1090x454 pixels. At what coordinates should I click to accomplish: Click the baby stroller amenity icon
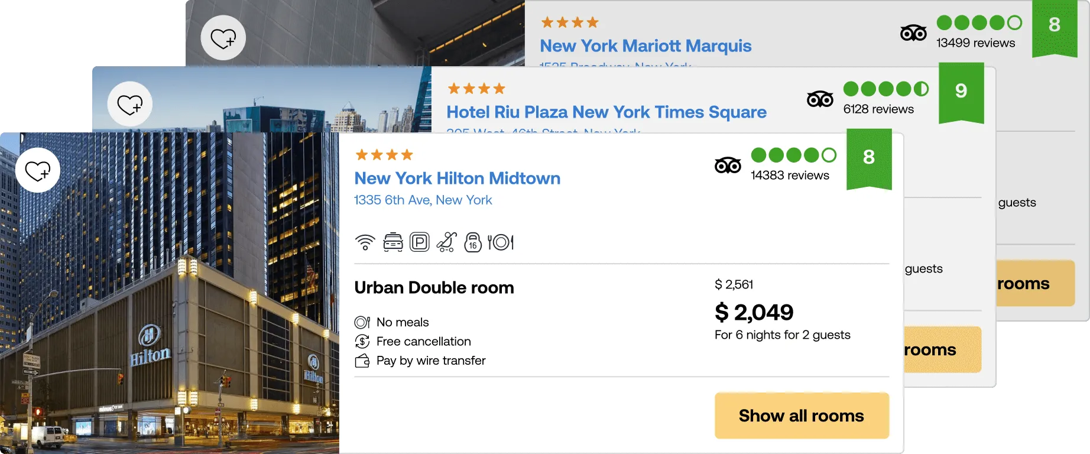tap(446, 242)
